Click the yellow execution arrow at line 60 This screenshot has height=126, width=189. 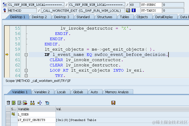point(7,55)
